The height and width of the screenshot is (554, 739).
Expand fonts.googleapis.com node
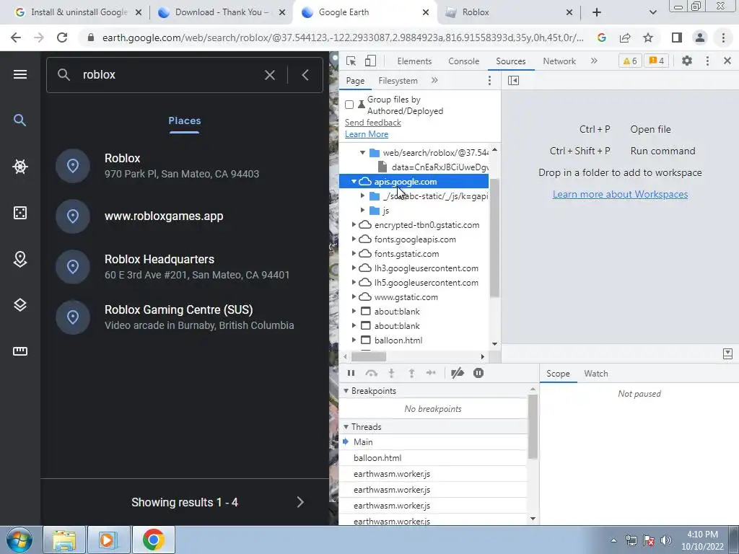(x=354, y=239)
